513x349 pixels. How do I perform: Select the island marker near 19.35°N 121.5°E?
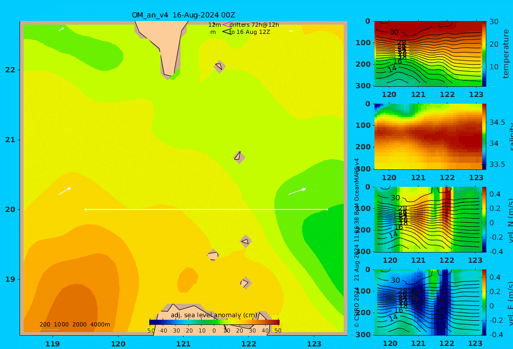point(213,255)
